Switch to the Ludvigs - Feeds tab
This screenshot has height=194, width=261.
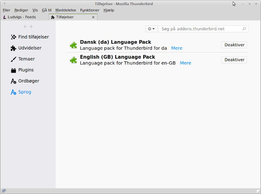[x=24, y=17]
